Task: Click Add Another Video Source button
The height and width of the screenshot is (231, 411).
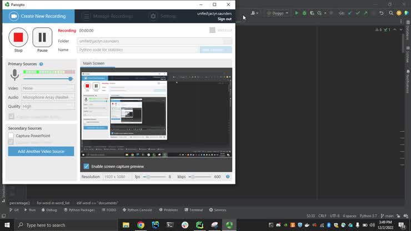Action: coord(41,151)
